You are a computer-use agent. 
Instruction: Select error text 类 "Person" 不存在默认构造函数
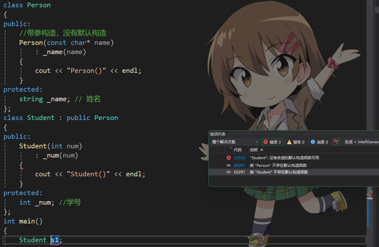[x=278, y=166]
